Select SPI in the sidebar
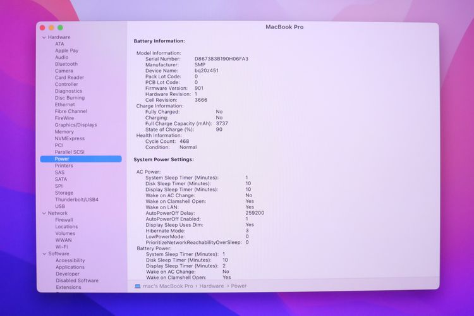This screenshot has width=474, height=316. click(x=59, y=186)
